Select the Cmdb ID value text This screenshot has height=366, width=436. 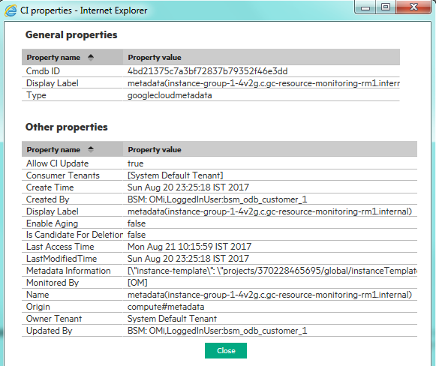pos(207,71)
